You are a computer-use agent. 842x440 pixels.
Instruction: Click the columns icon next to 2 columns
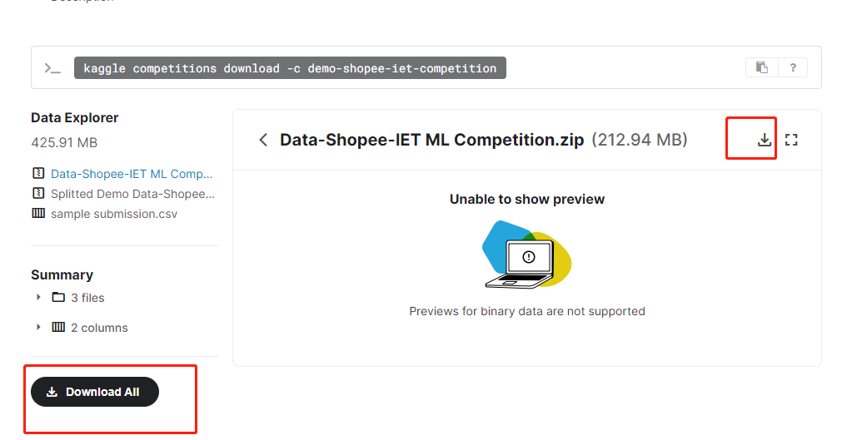coord(58,328)
